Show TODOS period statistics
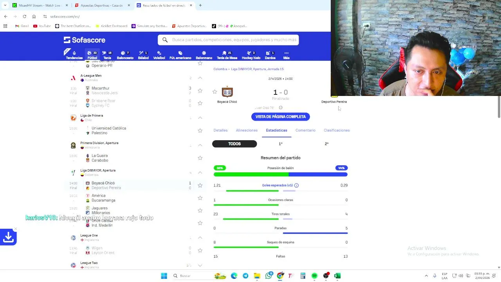Viewport: 501px width, 282px height. click(x=234, y=144)
